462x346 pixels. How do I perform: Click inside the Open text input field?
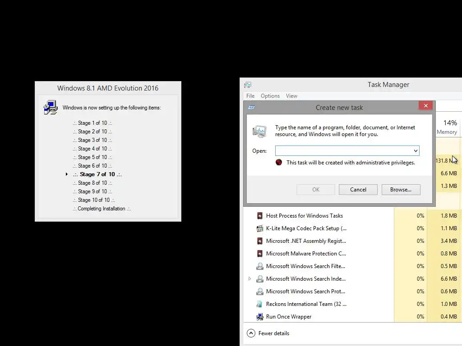(343, 151)
